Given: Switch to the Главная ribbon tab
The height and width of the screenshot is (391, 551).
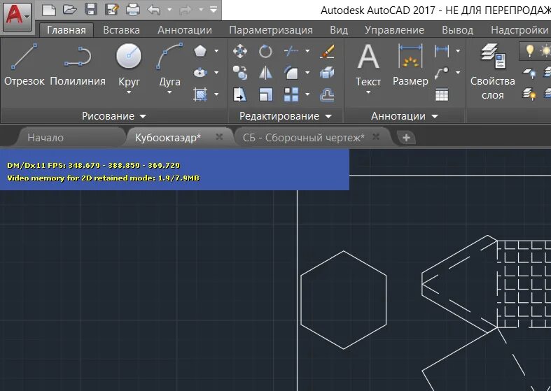Looking at the screenshot, I should [x=67, y=30].
